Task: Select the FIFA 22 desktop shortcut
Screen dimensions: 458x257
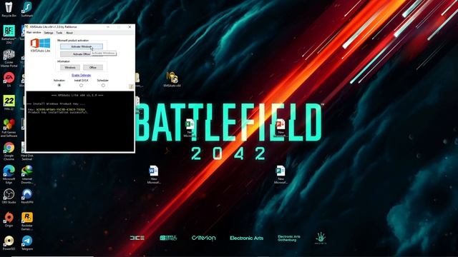Action: 9,103
